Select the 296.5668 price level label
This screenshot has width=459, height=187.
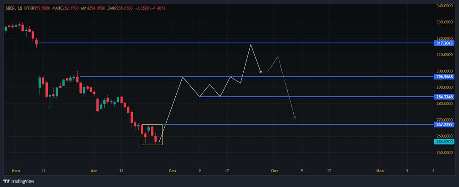point(444,77)
